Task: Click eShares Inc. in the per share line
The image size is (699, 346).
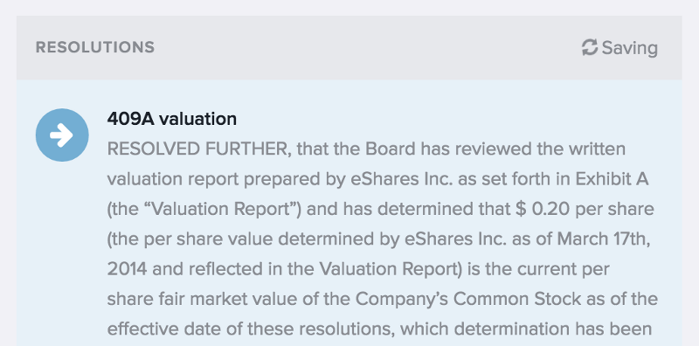Action: [455, 239]
